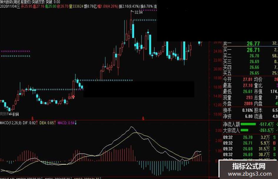Click the 量比 label
The image size is (278, 179).
(258, 86)
